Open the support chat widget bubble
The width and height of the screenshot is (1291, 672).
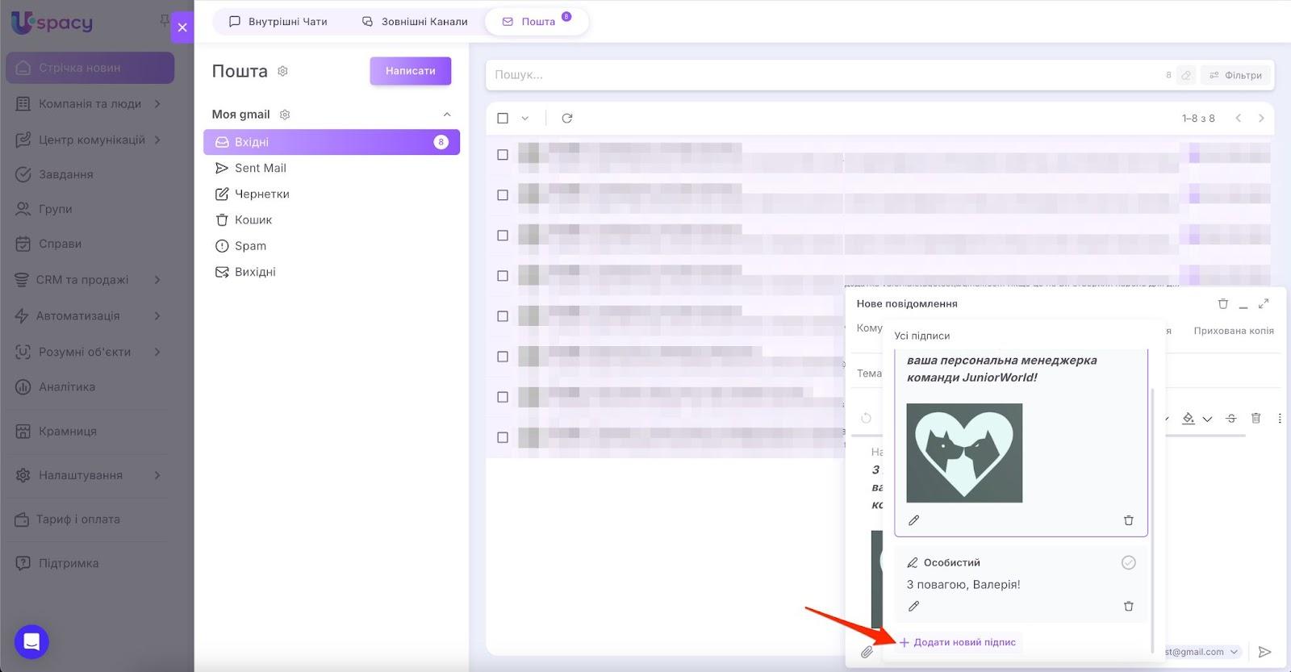[31, 642]
